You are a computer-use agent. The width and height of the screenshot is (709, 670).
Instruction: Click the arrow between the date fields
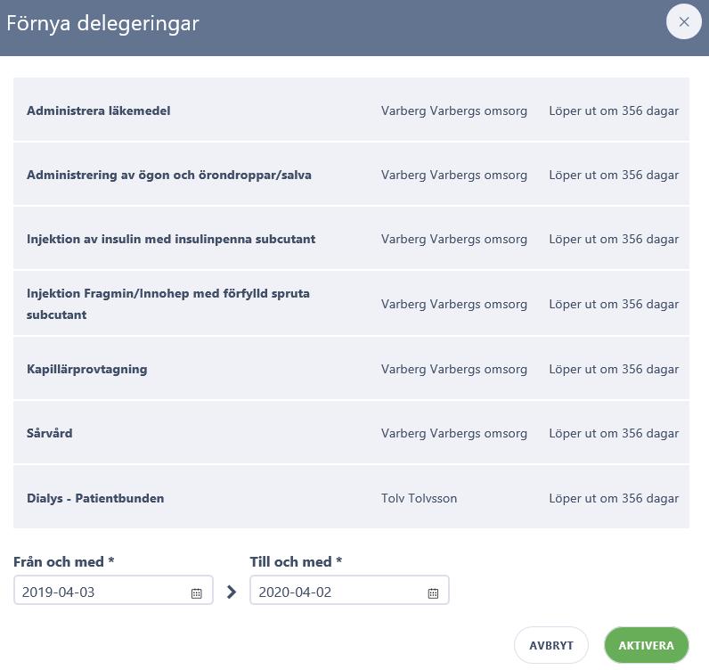tap(232, 592)
